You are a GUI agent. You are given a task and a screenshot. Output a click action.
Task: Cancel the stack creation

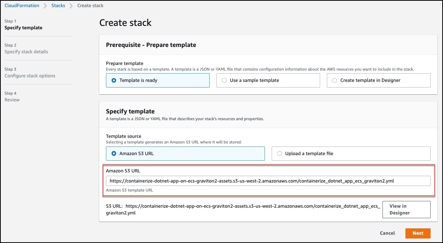[387, 233]
